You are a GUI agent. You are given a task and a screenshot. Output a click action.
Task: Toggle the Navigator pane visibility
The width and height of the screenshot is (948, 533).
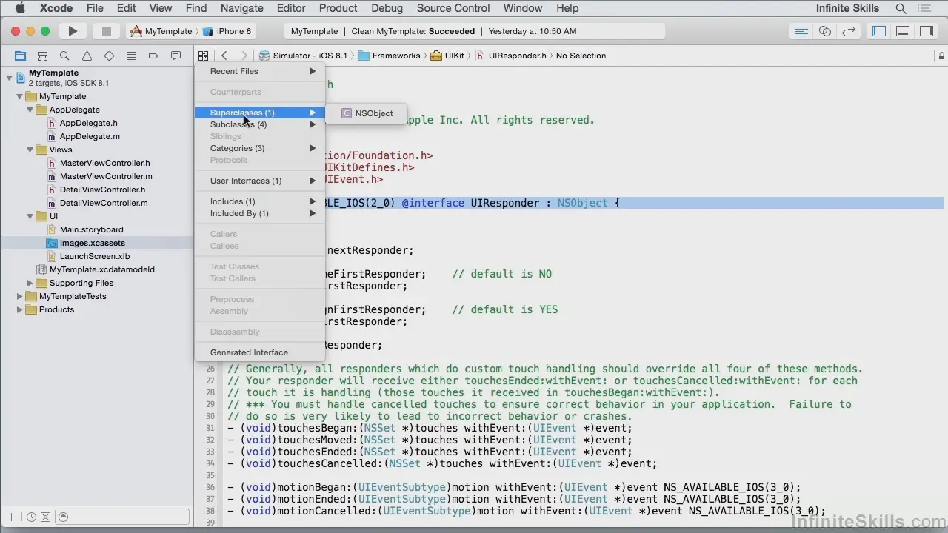tap(879, 31)
